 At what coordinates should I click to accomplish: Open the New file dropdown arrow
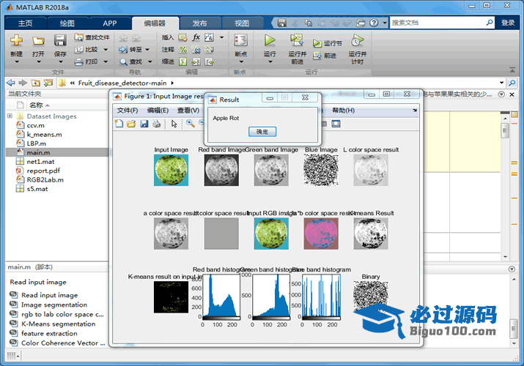point(16,61)
